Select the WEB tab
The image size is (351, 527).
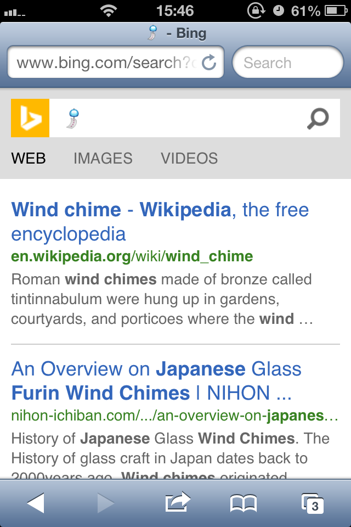(29, 159)
